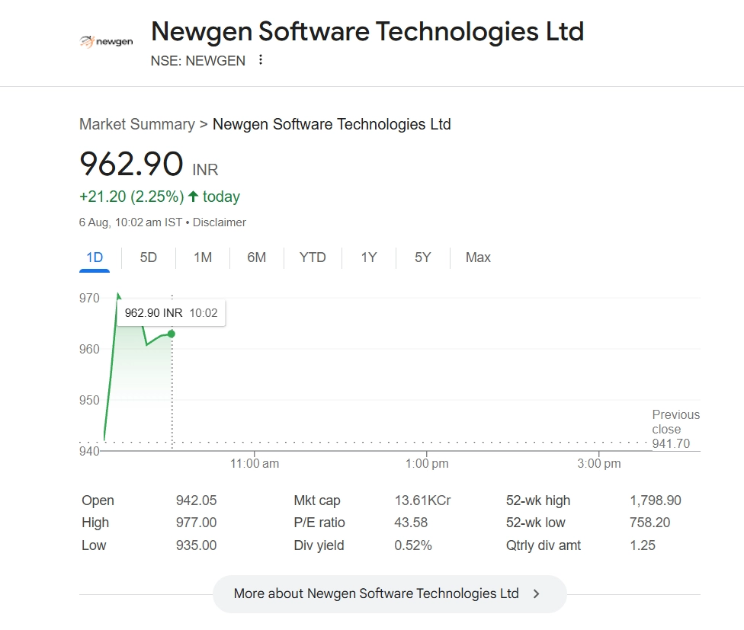Viewport: 744px width, 630px height.
Task: Open the 1Y chart tab
Action: coord(369,257)
